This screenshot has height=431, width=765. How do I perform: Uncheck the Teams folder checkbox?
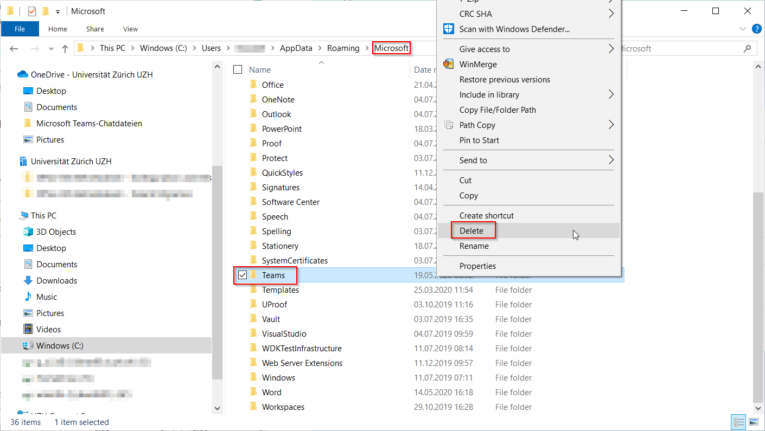point(243,275)
